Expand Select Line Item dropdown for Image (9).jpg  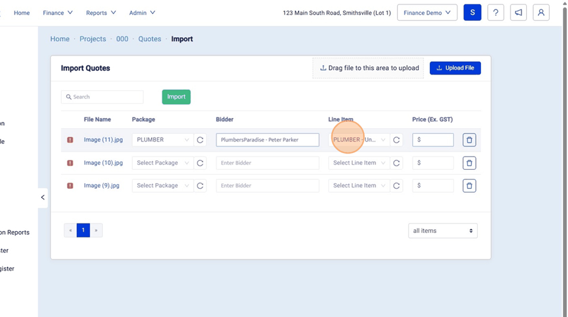(x=358, y=186)
